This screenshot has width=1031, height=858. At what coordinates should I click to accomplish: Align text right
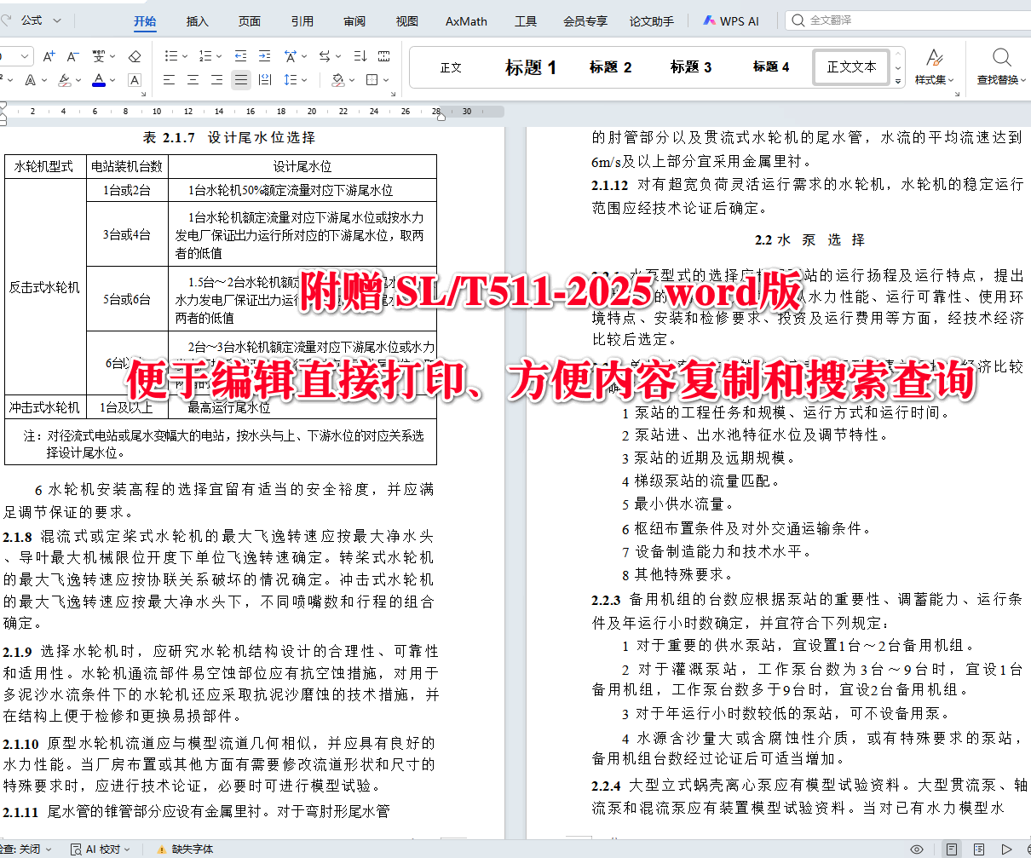coord(216,80)
